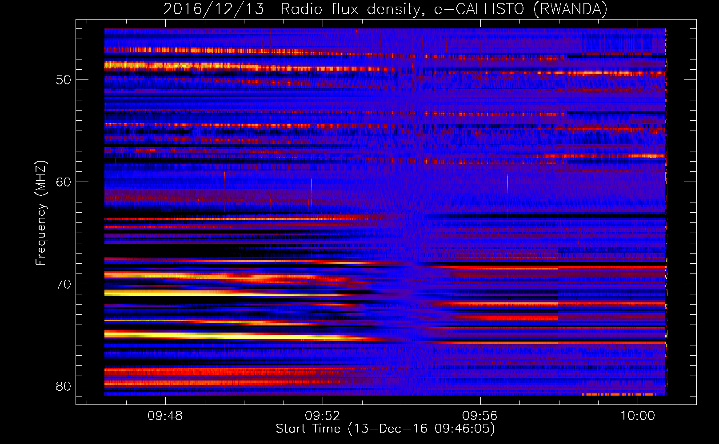The image size is (719, 444).
Task: Click the 60 MHz frequency tick label
Action: [64, 182]
